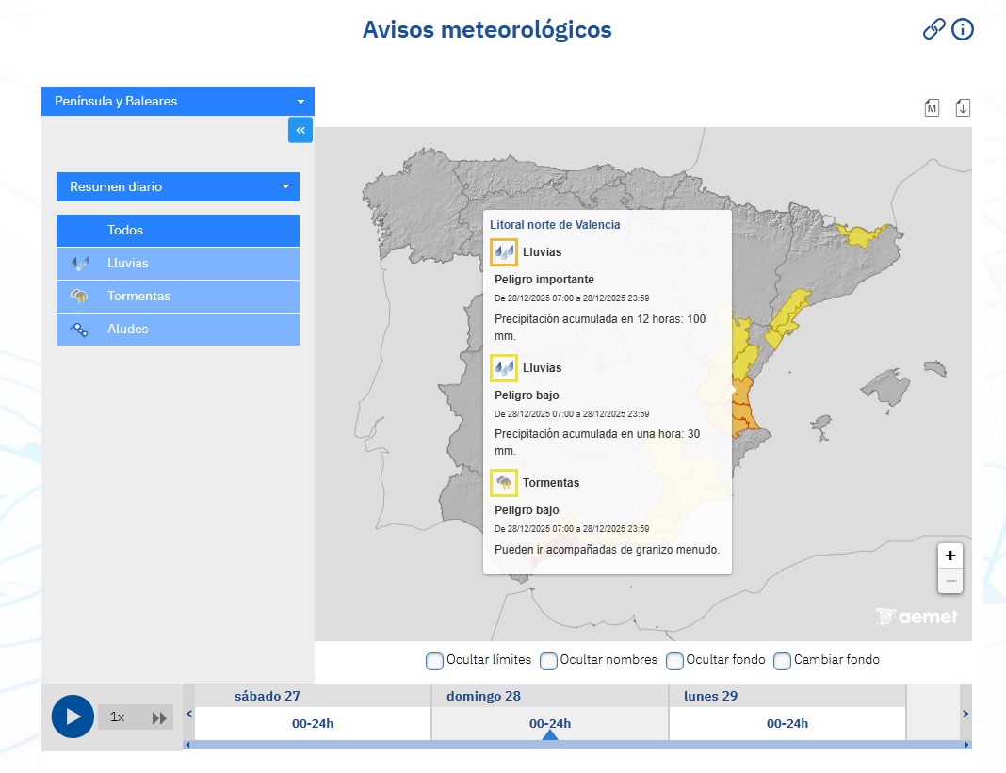Collapse the sidebar with the double chevron
The height and width of the screenshot is (773, 1006).
point(300,130)
